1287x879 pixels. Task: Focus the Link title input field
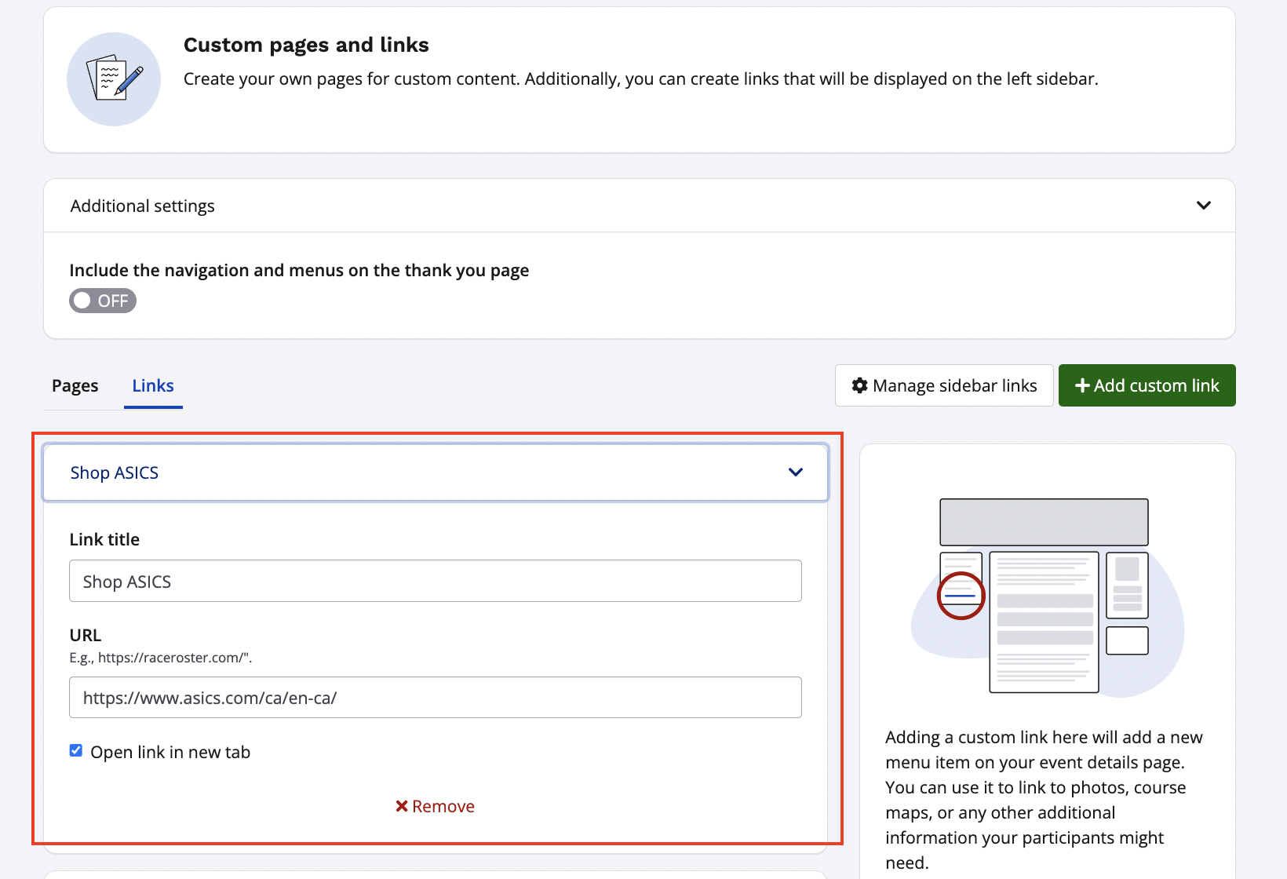[436, 581]
